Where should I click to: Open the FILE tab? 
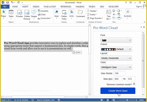pyautogui.click(x=5, y=7)
